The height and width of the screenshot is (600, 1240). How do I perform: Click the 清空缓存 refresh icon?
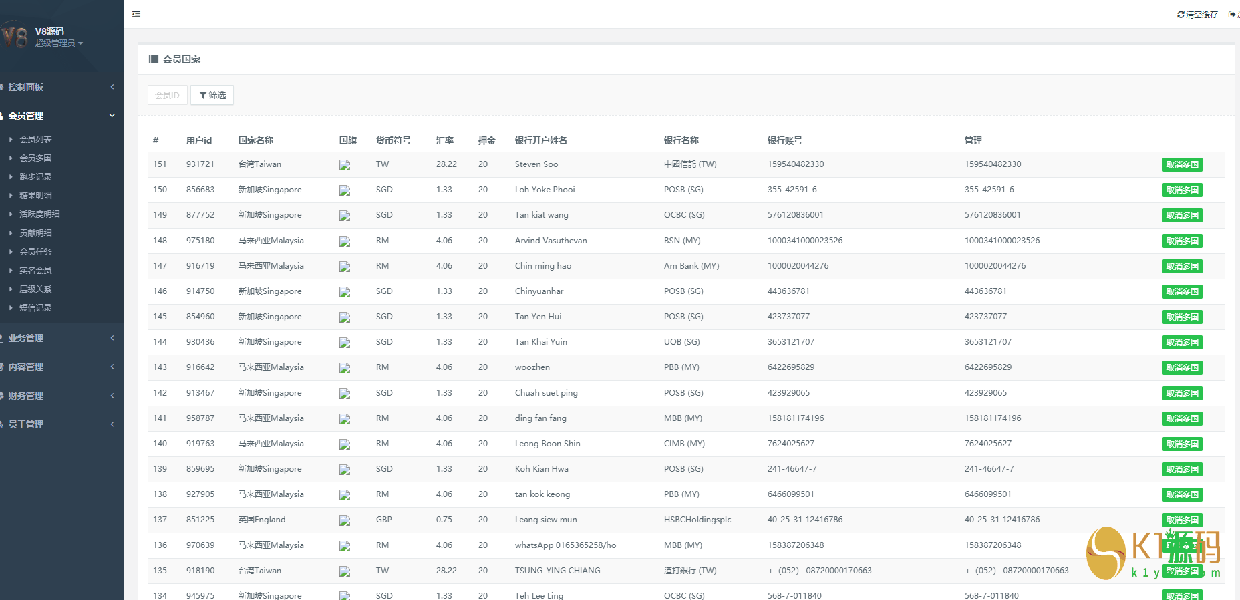click(1181, 15)
